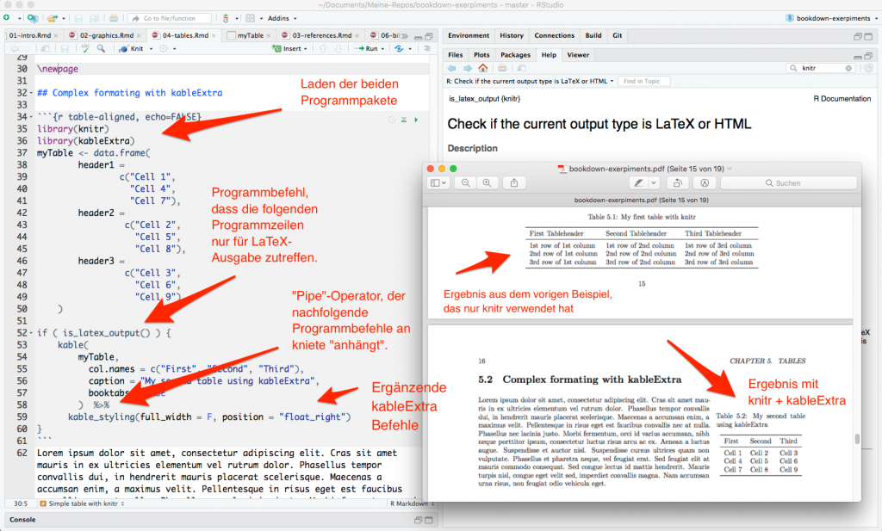Open the 'Simple table with knitr' section selector
Image resolution: width=882 pixels, height=531 pixels.
82,503
